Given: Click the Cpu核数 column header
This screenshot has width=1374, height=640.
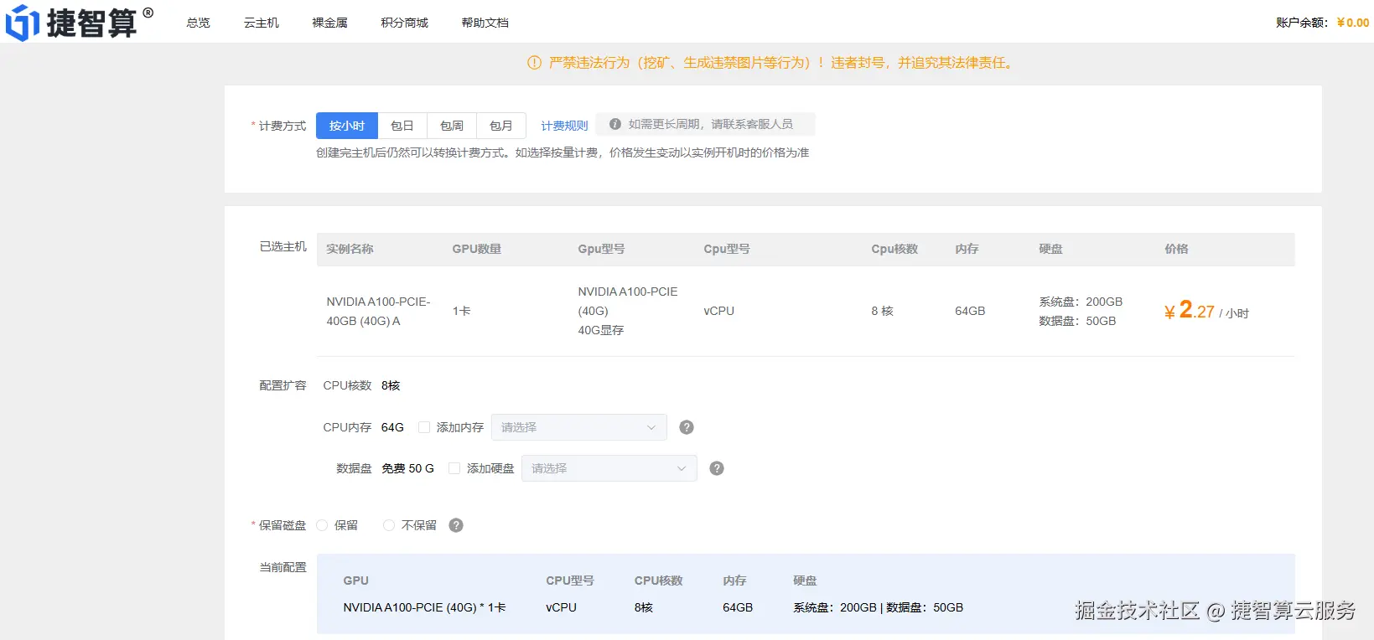Looking at the screenshot, I should [895, 249].
